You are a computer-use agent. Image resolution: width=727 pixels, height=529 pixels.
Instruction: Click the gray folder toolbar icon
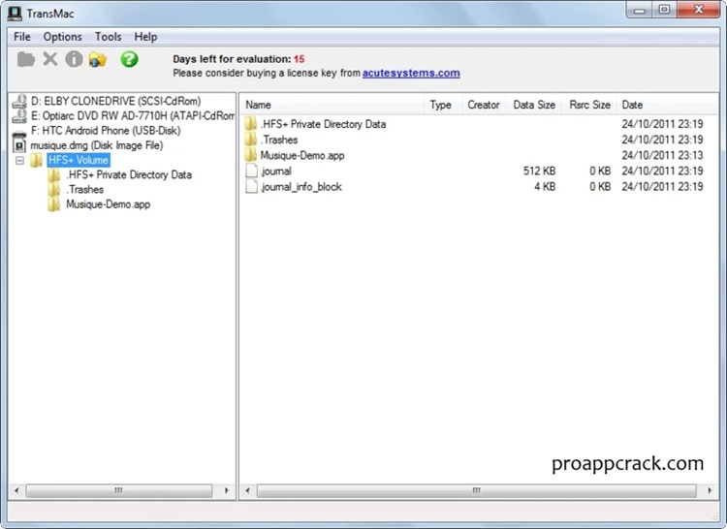pos(26,59)
